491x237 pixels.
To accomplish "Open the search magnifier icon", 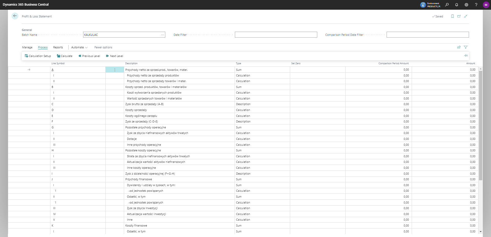I will click(447, 5).
